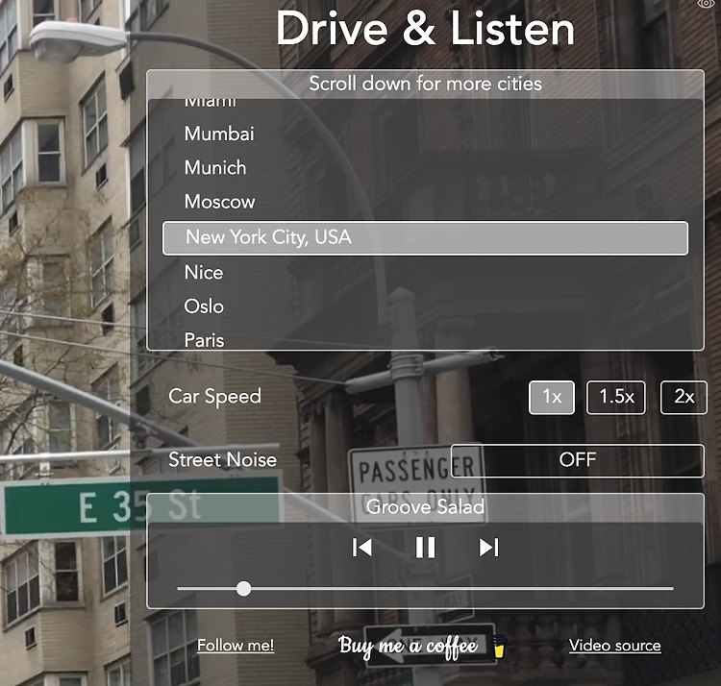Click the radio volume slider handle
The image size is (721, 686).
point(243,589)
